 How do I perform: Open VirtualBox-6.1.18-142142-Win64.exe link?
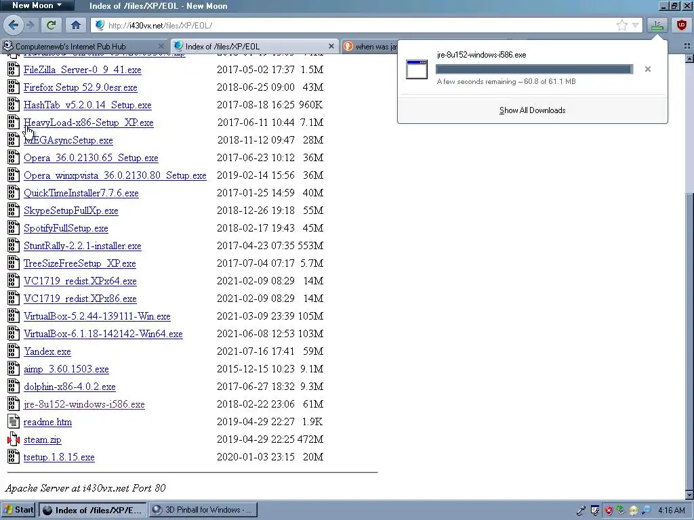[103, 334]
